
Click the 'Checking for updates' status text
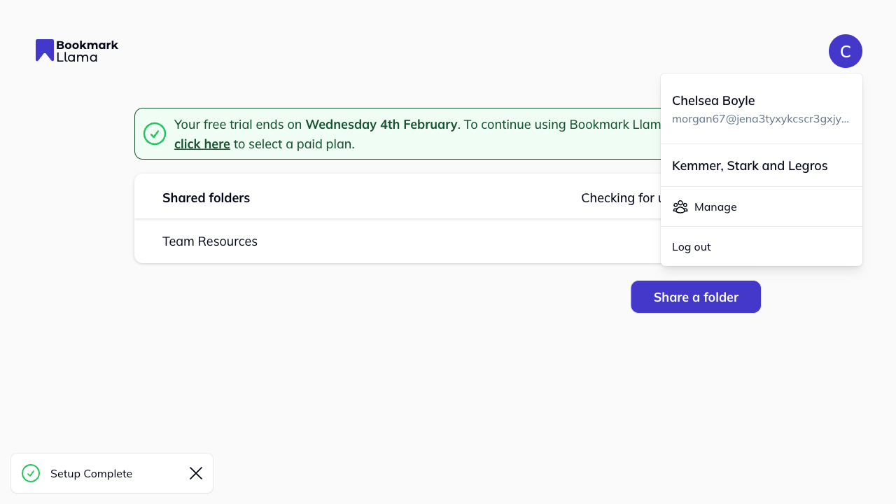click(620, 197)
